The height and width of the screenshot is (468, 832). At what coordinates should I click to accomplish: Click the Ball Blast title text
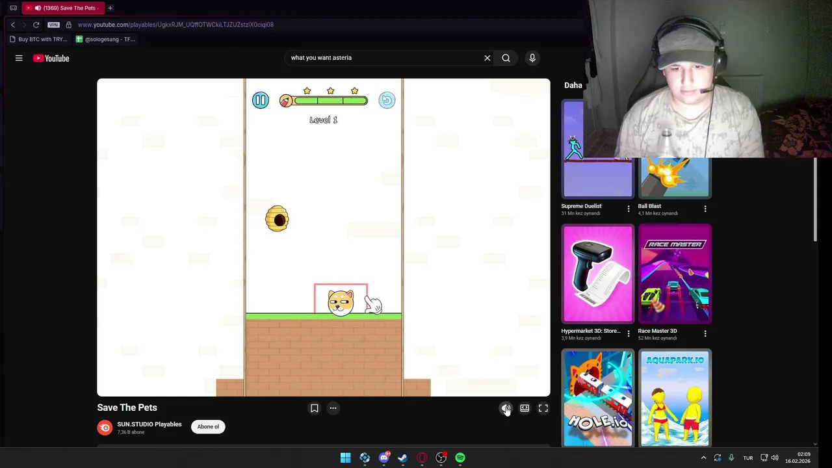[649, 206]
